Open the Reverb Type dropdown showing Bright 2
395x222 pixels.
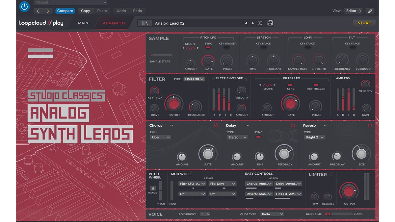[x=314, y=137]
